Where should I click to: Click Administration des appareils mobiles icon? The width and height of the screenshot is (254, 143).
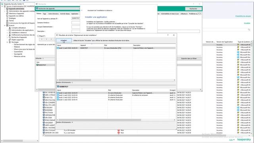(7, 11)
